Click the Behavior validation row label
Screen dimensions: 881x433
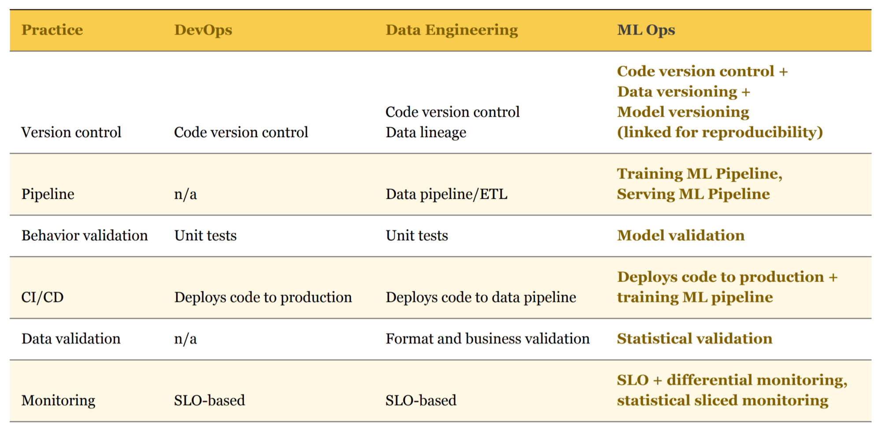click(x=85, y=235)
